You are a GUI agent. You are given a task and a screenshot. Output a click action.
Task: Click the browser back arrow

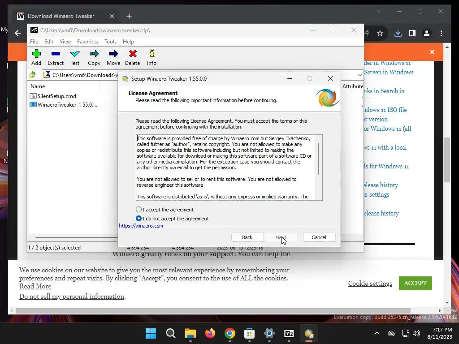click(18, 33)
